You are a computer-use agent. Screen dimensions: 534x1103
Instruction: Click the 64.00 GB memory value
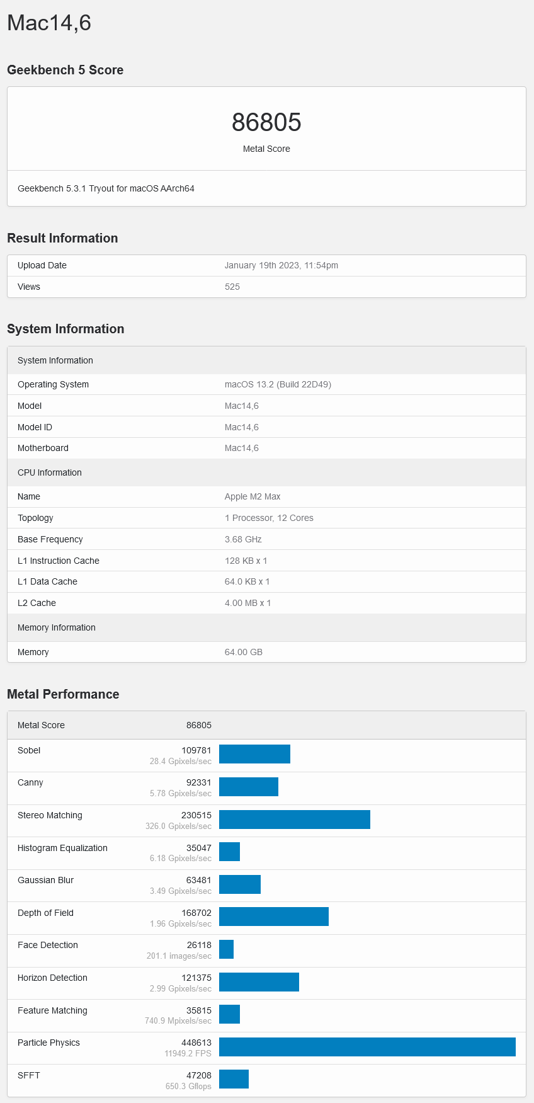tap(243, 652)
